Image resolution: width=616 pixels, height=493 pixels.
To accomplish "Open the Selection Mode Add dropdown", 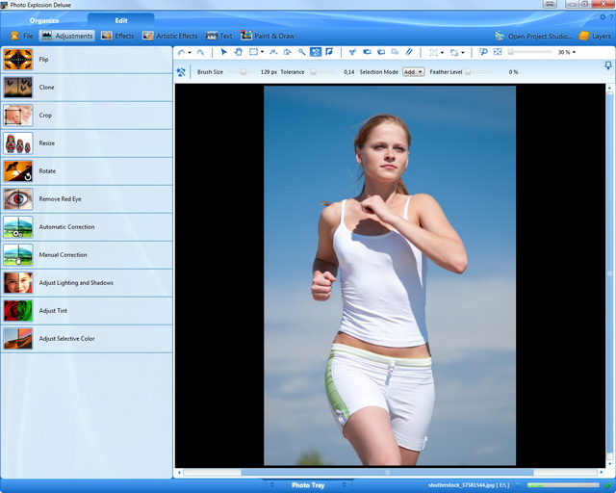I will tap(413, 72).
